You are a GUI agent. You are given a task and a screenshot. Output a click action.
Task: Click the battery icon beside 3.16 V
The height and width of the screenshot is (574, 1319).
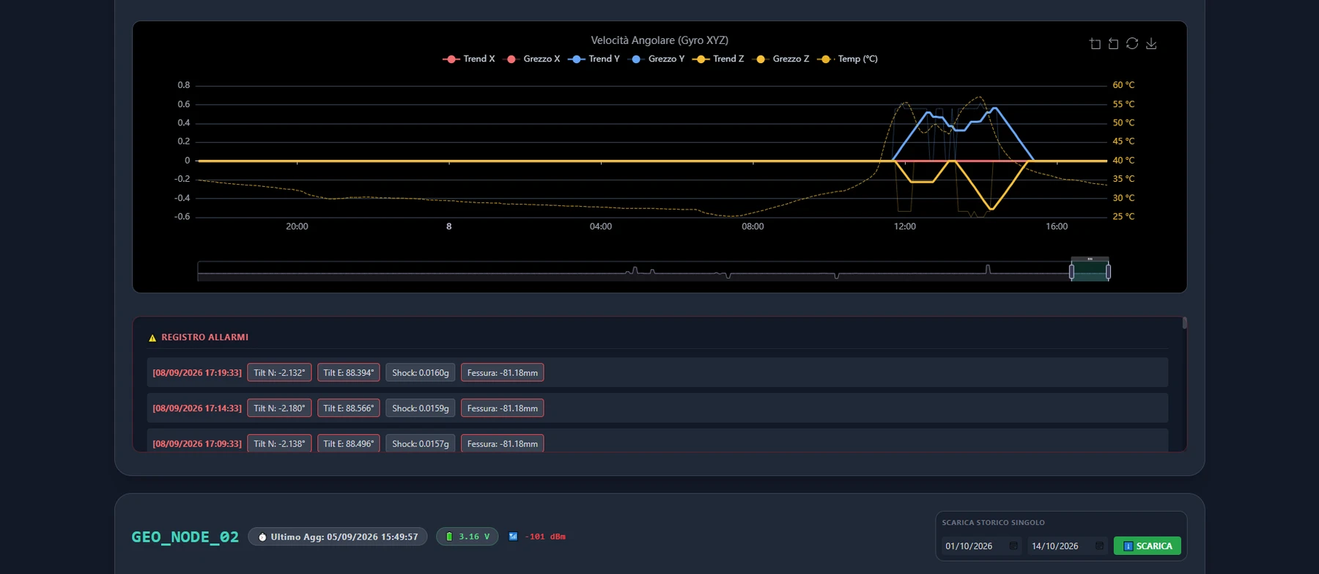(x=449, y=537)
